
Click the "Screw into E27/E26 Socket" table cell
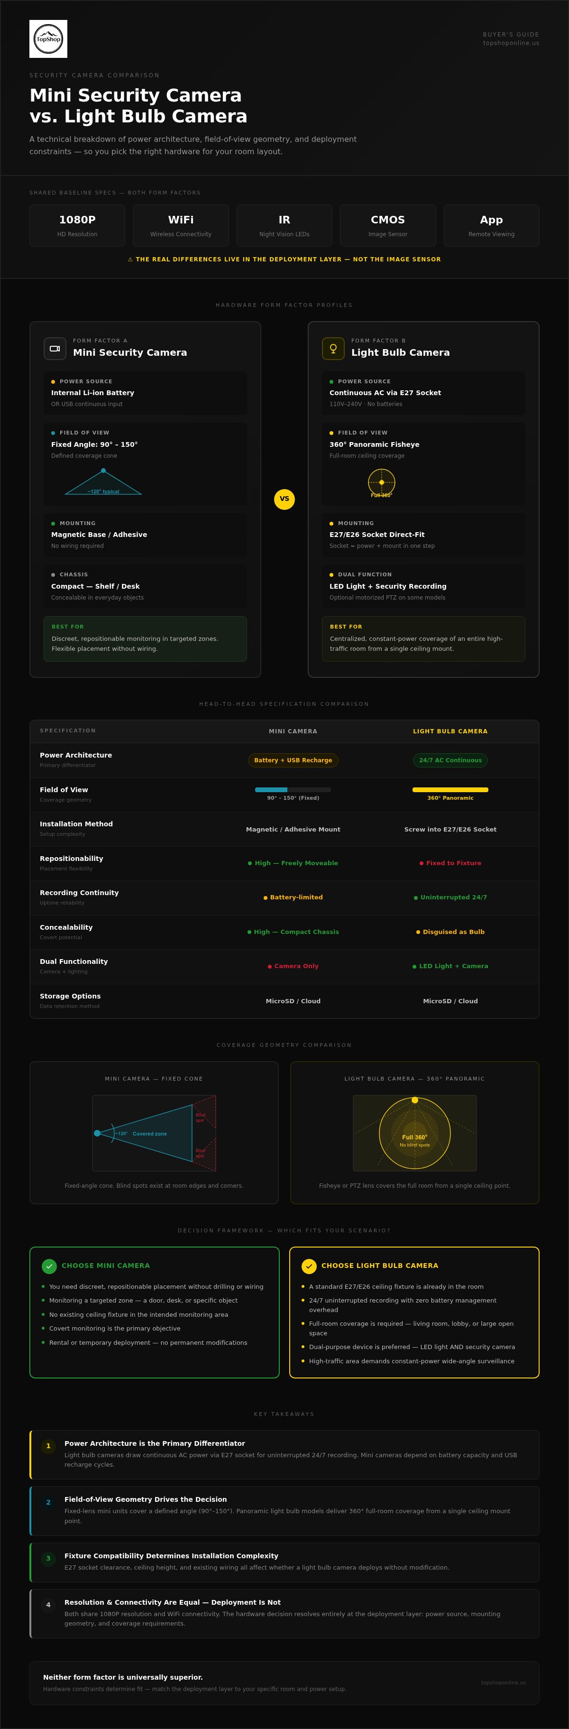point(450,830)
